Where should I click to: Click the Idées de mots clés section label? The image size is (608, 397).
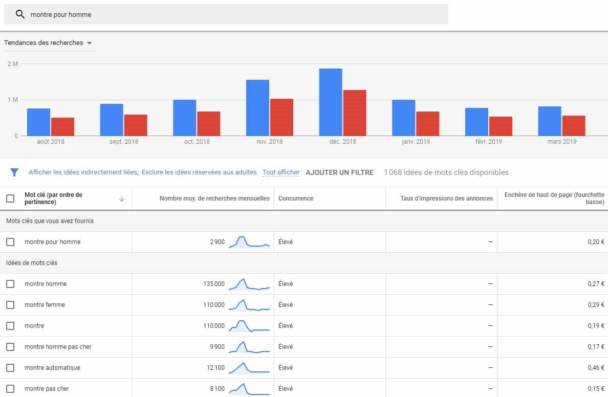coord(32,263)
